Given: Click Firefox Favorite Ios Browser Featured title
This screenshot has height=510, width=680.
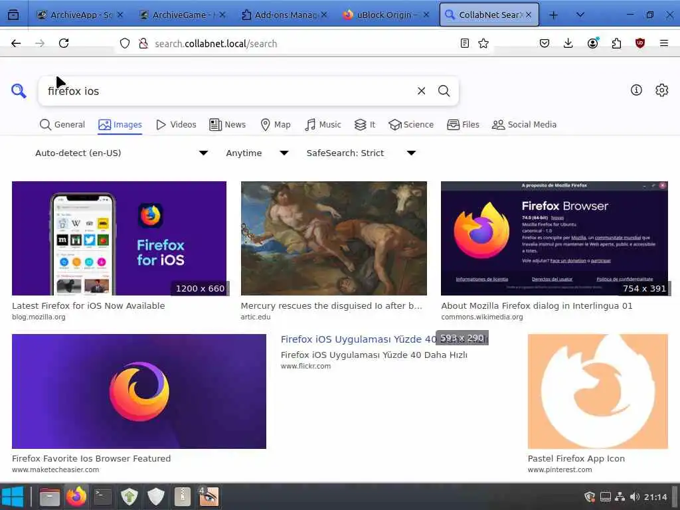Looking at the screenshot, I should (92, 458).
